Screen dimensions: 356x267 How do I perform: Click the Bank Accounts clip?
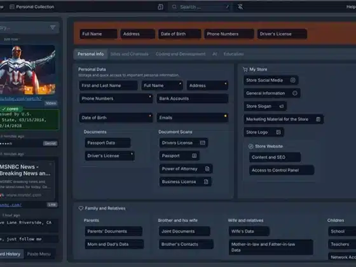(192, 99)
